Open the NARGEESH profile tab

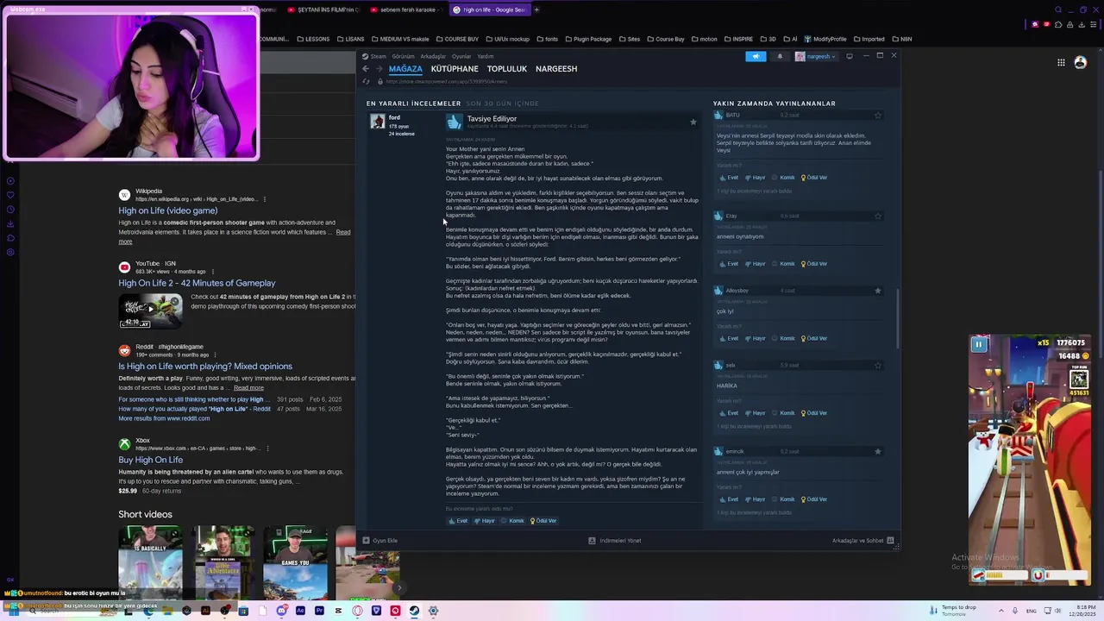click(556, 69)
